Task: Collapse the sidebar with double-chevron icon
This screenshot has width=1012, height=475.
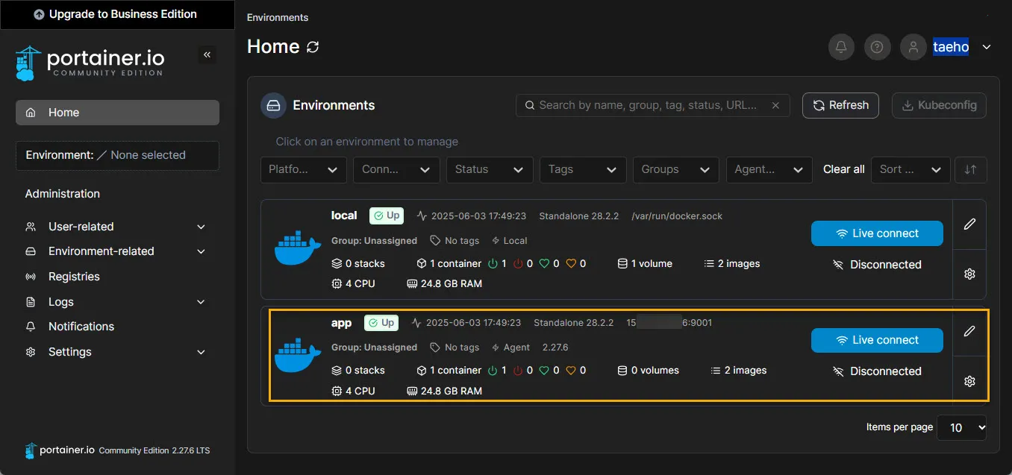Action: [x=207, y=54]
